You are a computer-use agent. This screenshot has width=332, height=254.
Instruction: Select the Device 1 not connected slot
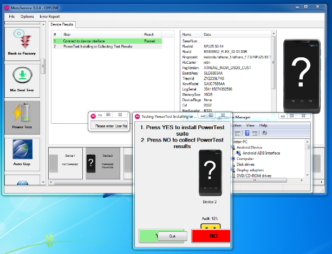pyautogui.click(x=66, y=163)
